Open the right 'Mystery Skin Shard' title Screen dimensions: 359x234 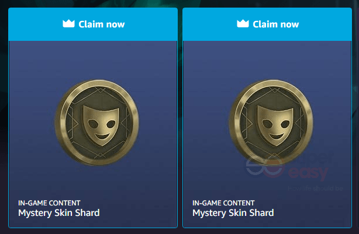coord(233,213)
